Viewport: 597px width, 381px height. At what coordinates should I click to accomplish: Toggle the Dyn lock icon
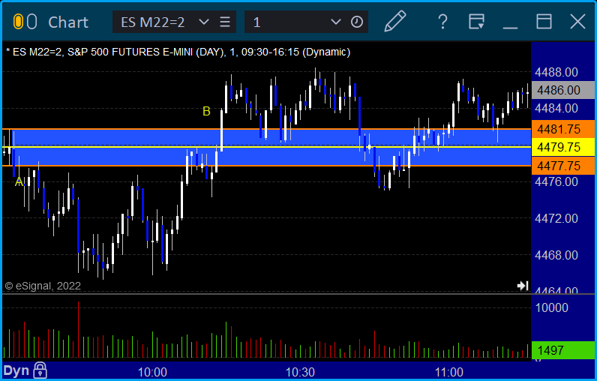[40, 370]
